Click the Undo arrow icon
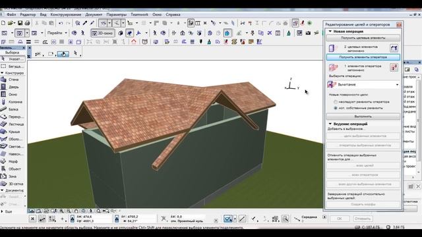 click(x=61, y=24)
